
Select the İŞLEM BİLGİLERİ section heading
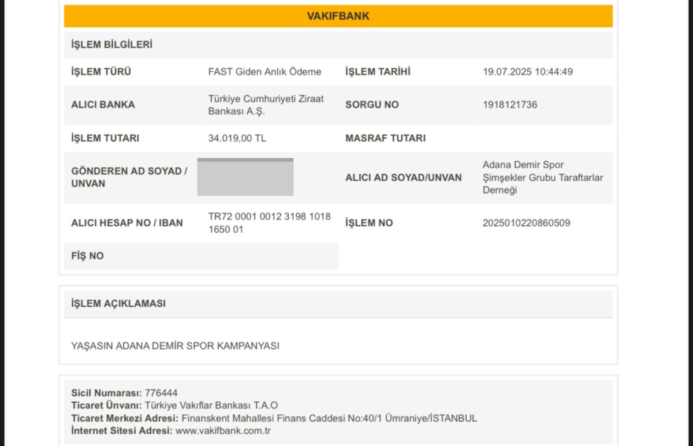coord(111,44)
